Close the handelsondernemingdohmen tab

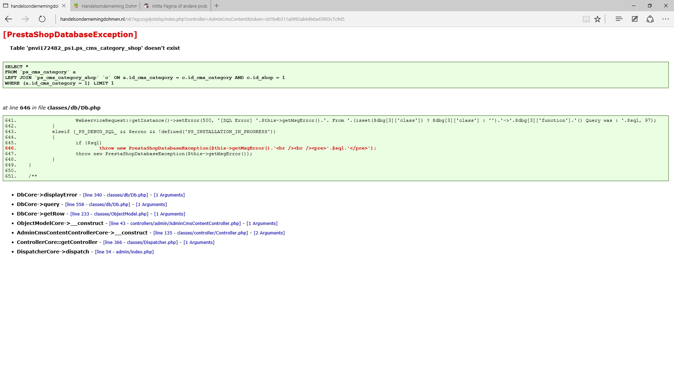coord(64,6)
